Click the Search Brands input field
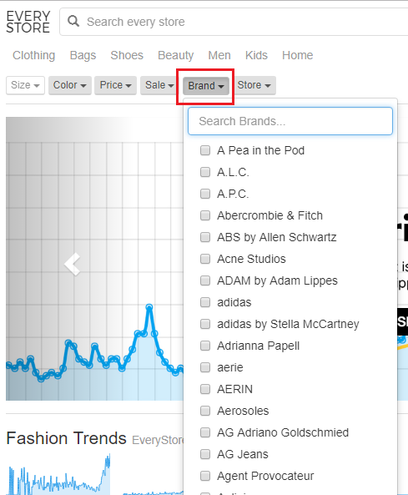The image size is (408, 495). [x=290, y=121]
